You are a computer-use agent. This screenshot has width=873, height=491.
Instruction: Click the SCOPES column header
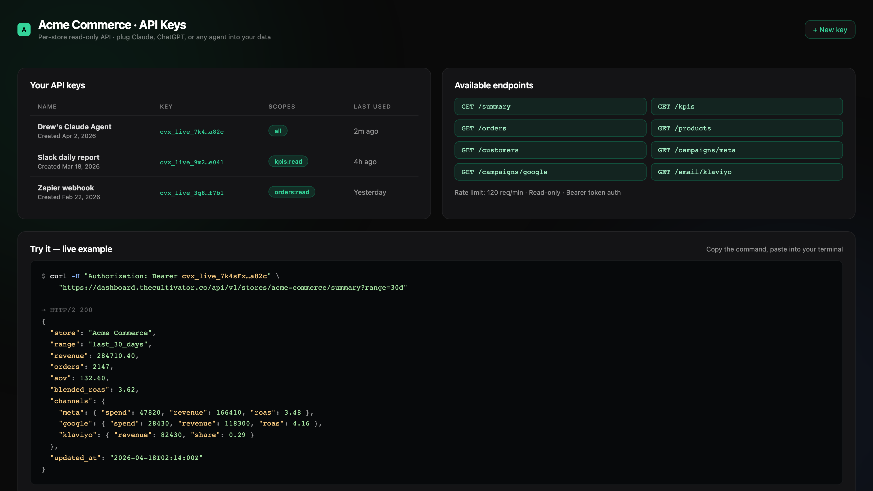(x=282, y=106)
